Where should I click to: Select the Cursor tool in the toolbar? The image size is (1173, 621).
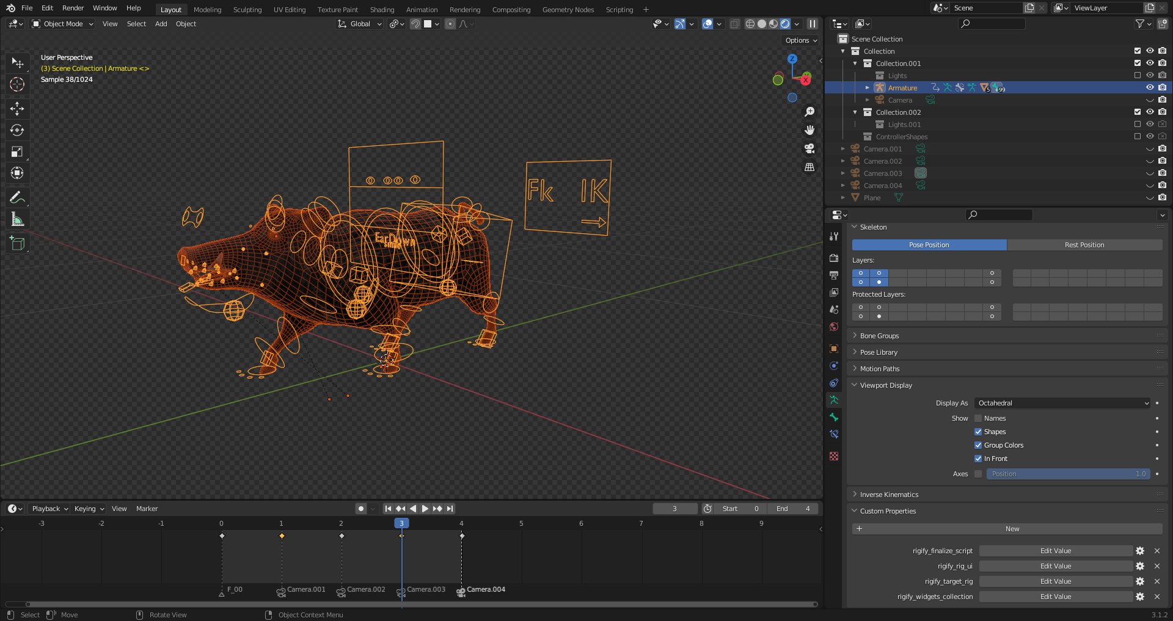point(17,84)
